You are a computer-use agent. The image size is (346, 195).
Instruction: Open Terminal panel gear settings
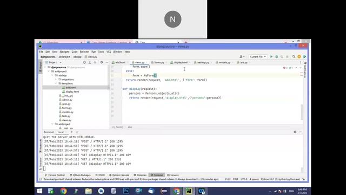pyautogui.click(x=295, y=132)
